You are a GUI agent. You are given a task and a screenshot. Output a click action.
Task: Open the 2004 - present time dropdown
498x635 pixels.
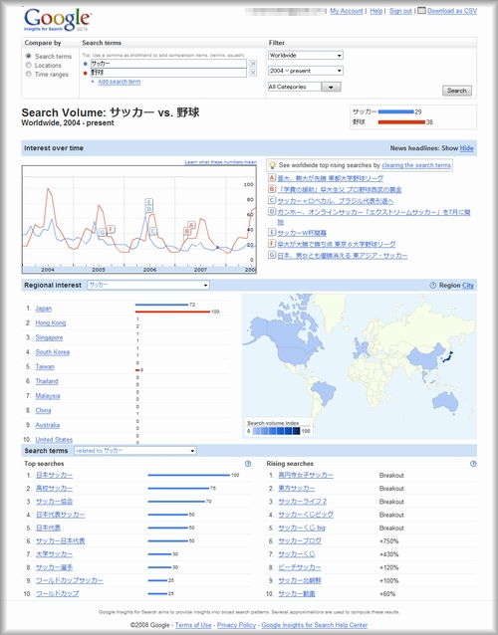coord(306,71)
